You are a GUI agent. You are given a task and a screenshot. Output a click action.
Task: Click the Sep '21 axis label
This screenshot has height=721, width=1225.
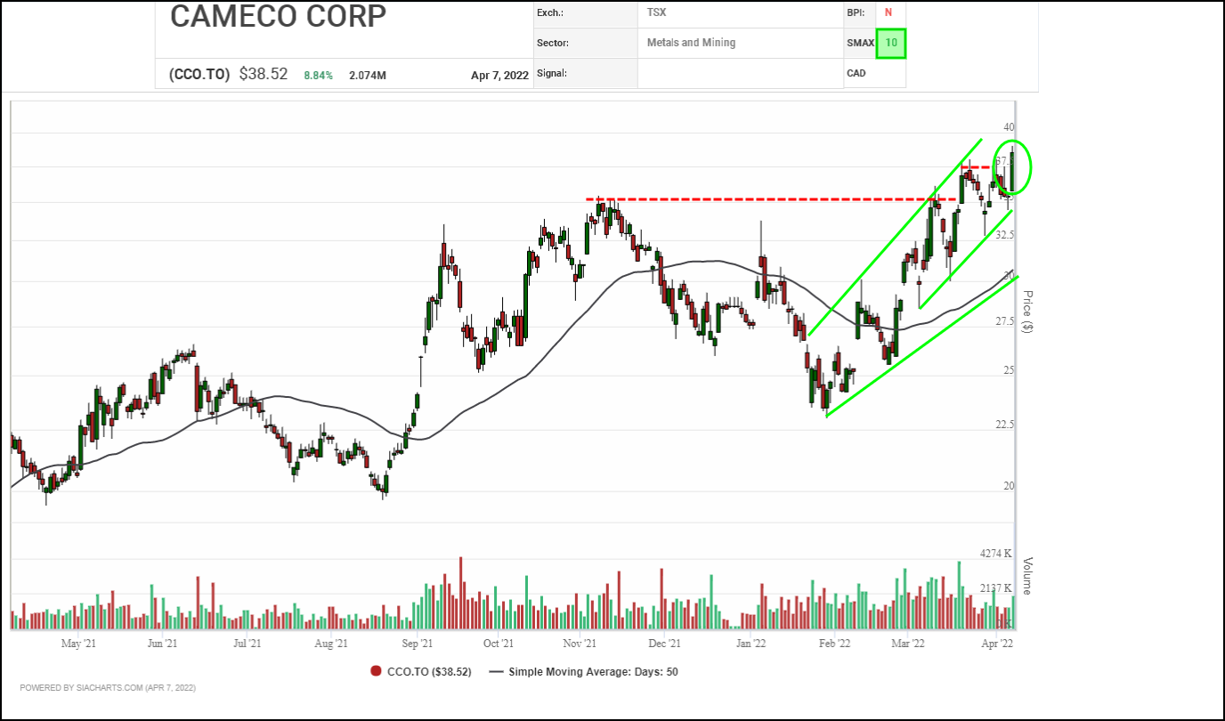tap(416, 643)
